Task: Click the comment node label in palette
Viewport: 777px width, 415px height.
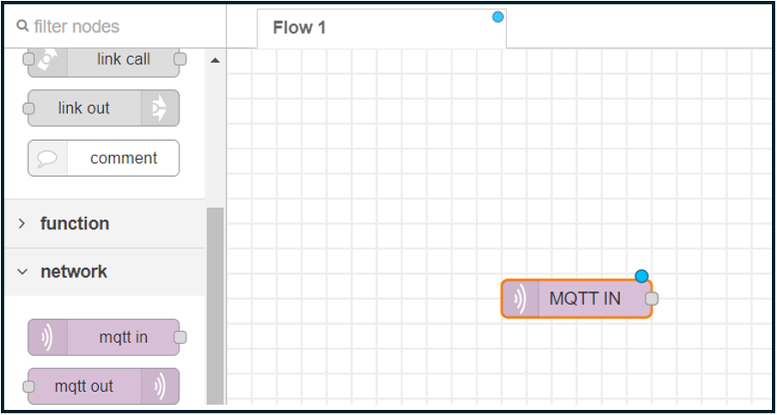Action: click(x=124, y=158)
